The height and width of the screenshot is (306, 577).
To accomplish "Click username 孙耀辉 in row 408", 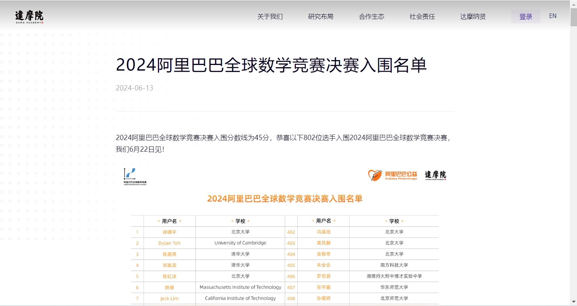I will [323, 298].
